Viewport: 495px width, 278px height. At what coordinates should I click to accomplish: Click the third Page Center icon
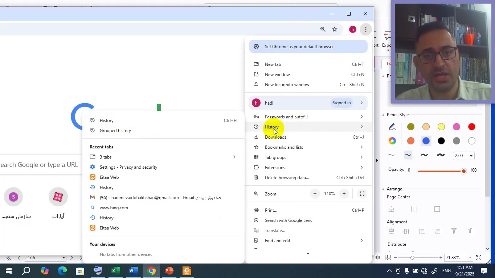click(437, 209)
